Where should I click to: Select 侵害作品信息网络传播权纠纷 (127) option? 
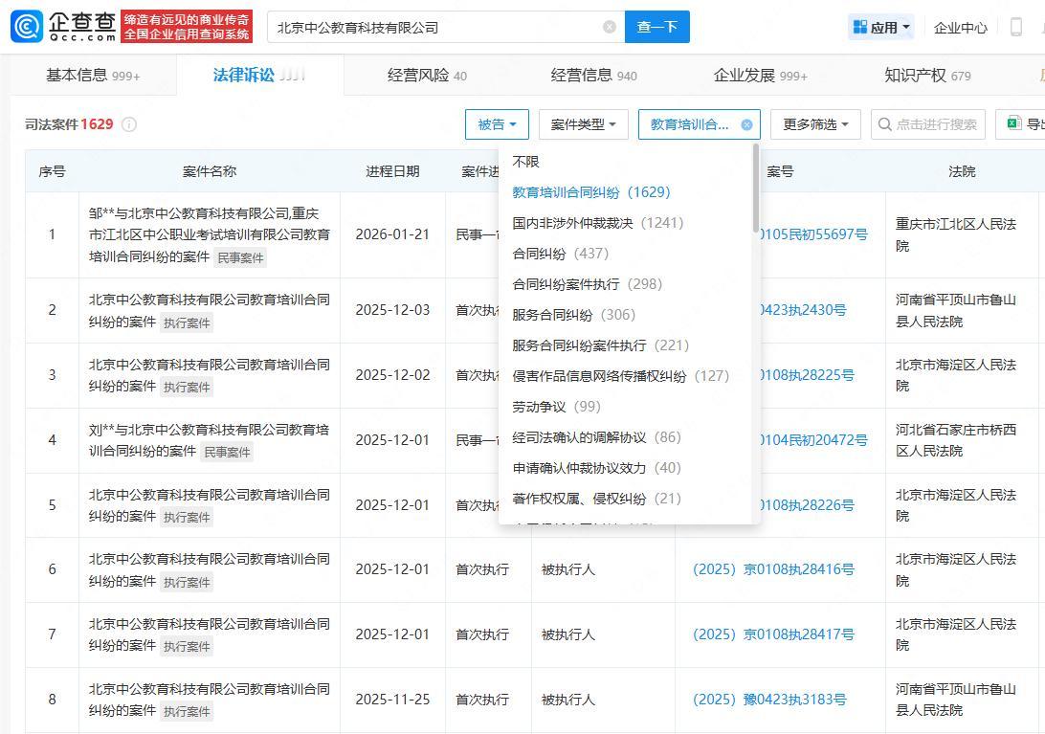[620, 376]
